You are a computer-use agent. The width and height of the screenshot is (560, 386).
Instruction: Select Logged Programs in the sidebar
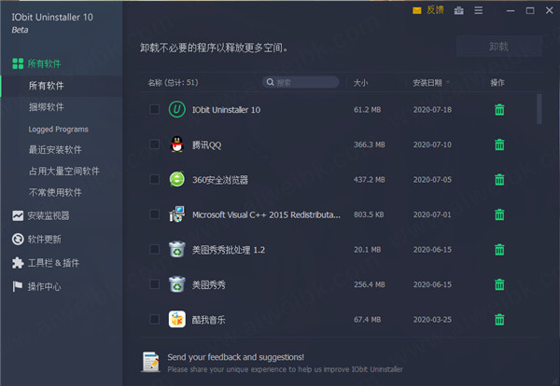click(58, 130)
